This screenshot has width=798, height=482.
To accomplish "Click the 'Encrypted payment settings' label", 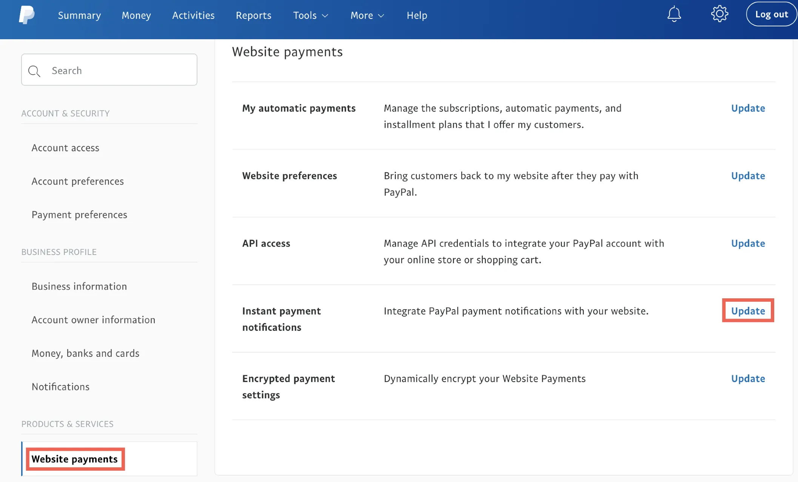I will tap(288, 387).
